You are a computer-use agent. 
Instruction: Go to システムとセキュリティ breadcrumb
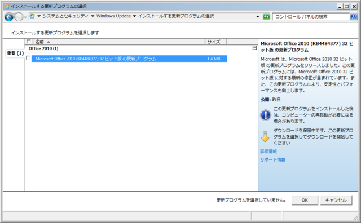[x=65, y=16]
